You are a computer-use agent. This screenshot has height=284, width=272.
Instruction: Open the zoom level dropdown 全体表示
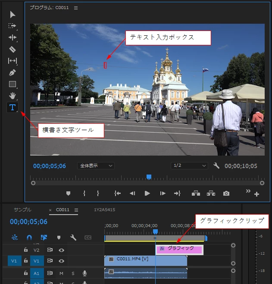click(96, 166)
